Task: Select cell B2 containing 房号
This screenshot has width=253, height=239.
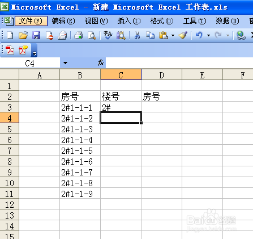Action: 80,97
